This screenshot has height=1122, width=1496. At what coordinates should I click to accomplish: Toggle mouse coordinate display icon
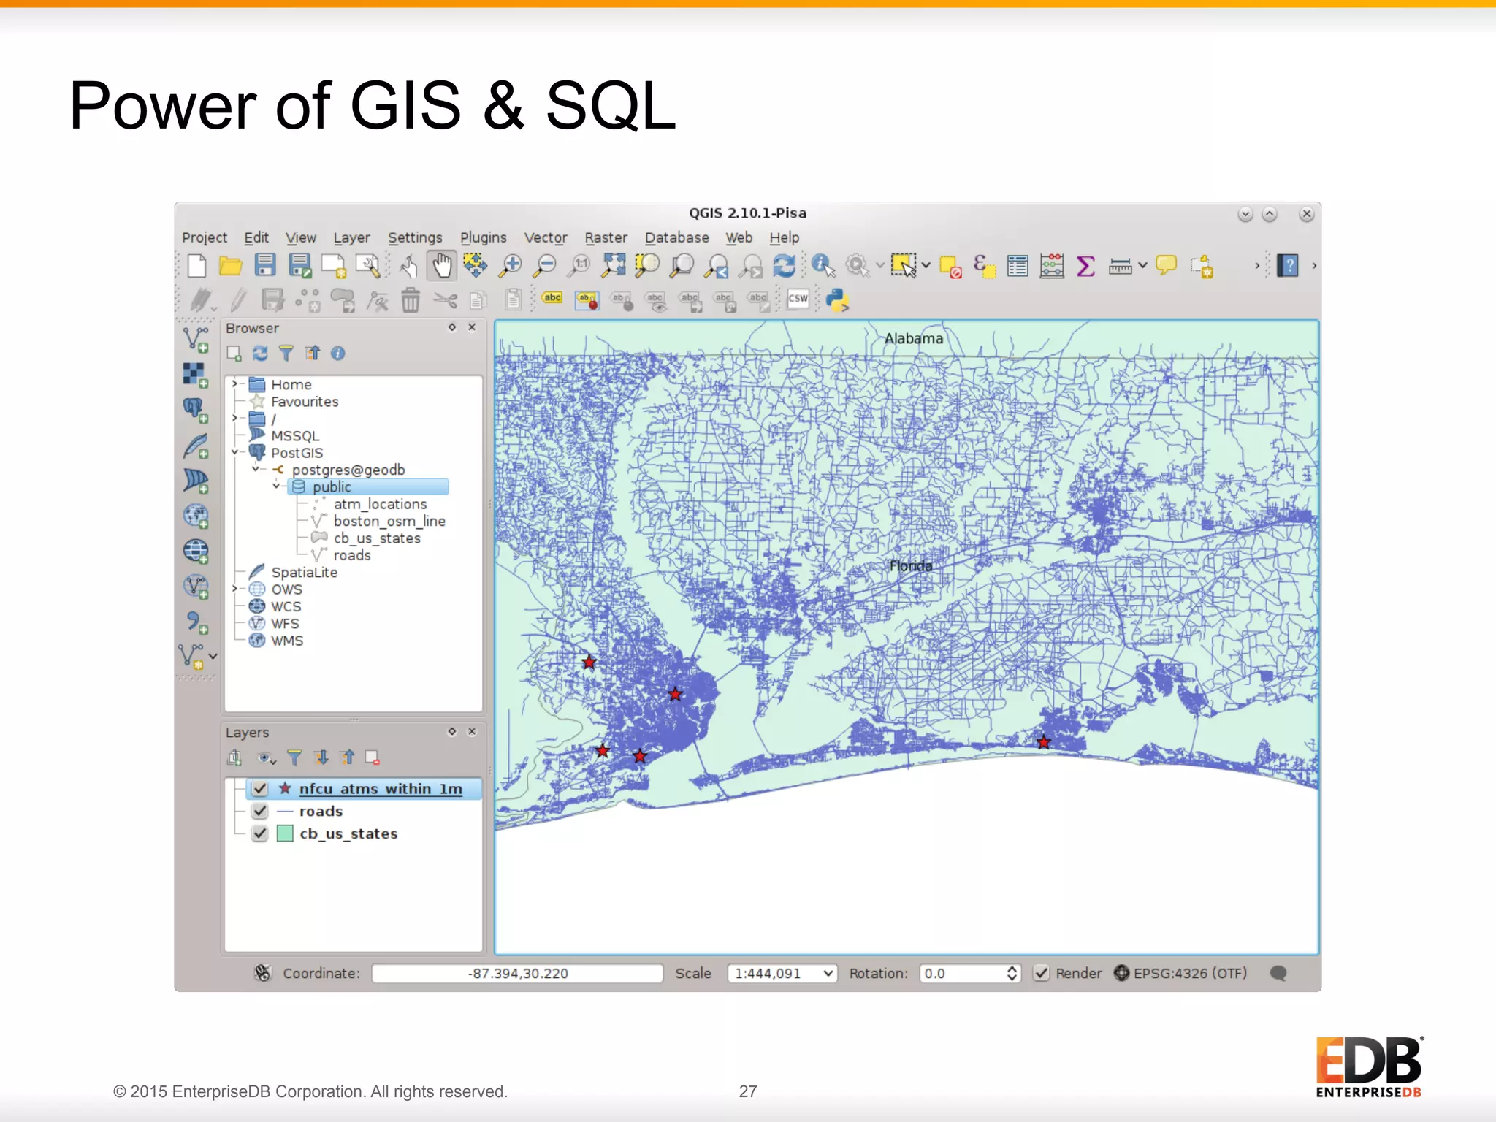click(262, 973)
